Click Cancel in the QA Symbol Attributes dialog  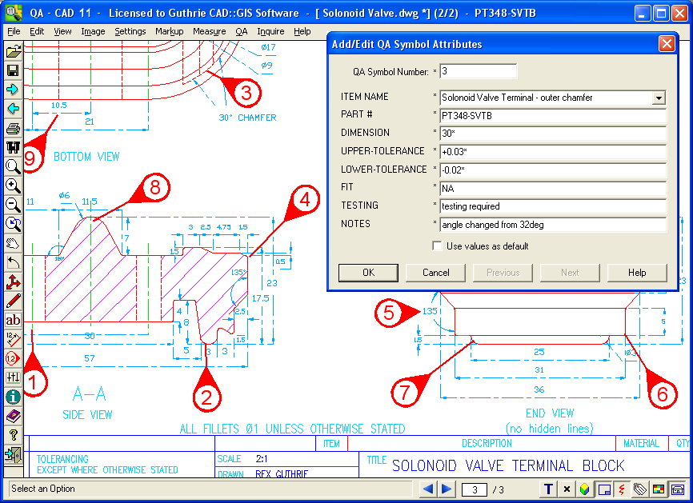(x=435, y=273)
